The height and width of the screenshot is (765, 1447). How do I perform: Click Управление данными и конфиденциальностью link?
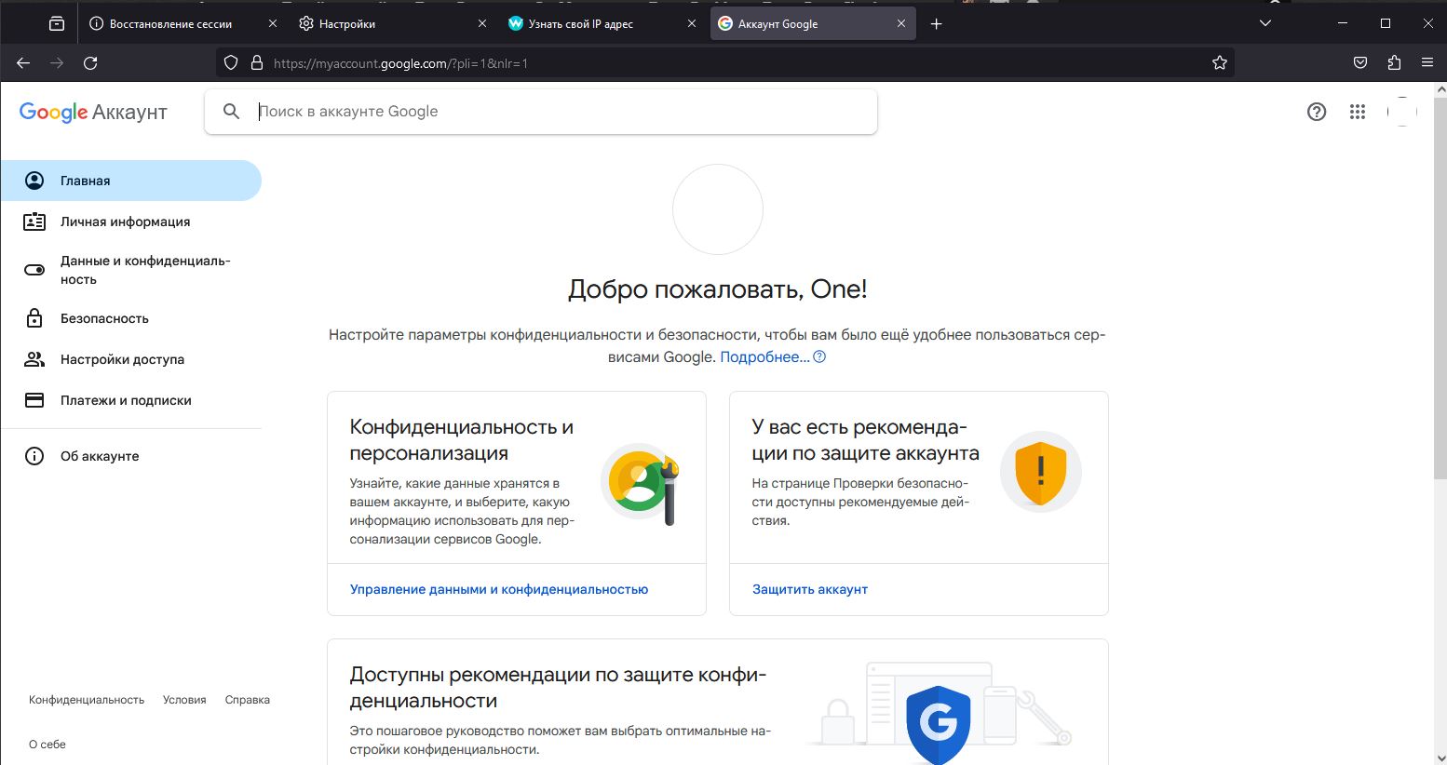tap(499, 589)
